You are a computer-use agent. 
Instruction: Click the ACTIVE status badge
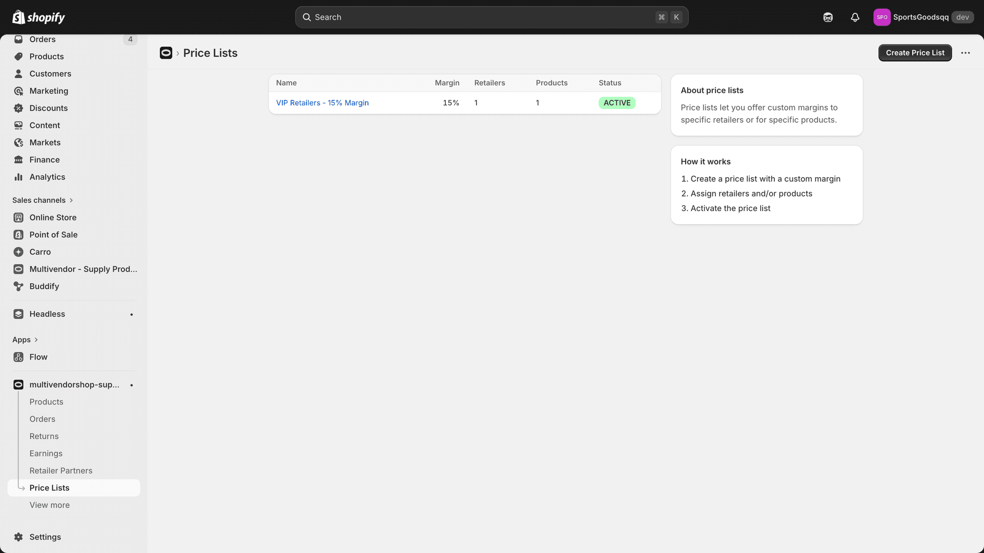tap(617, 102)
